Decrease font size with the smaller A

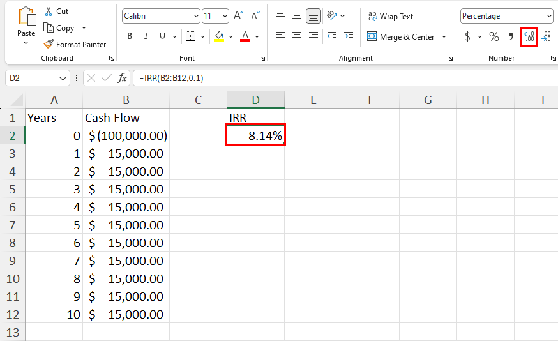pyautogui.click(x=255, y=16)
